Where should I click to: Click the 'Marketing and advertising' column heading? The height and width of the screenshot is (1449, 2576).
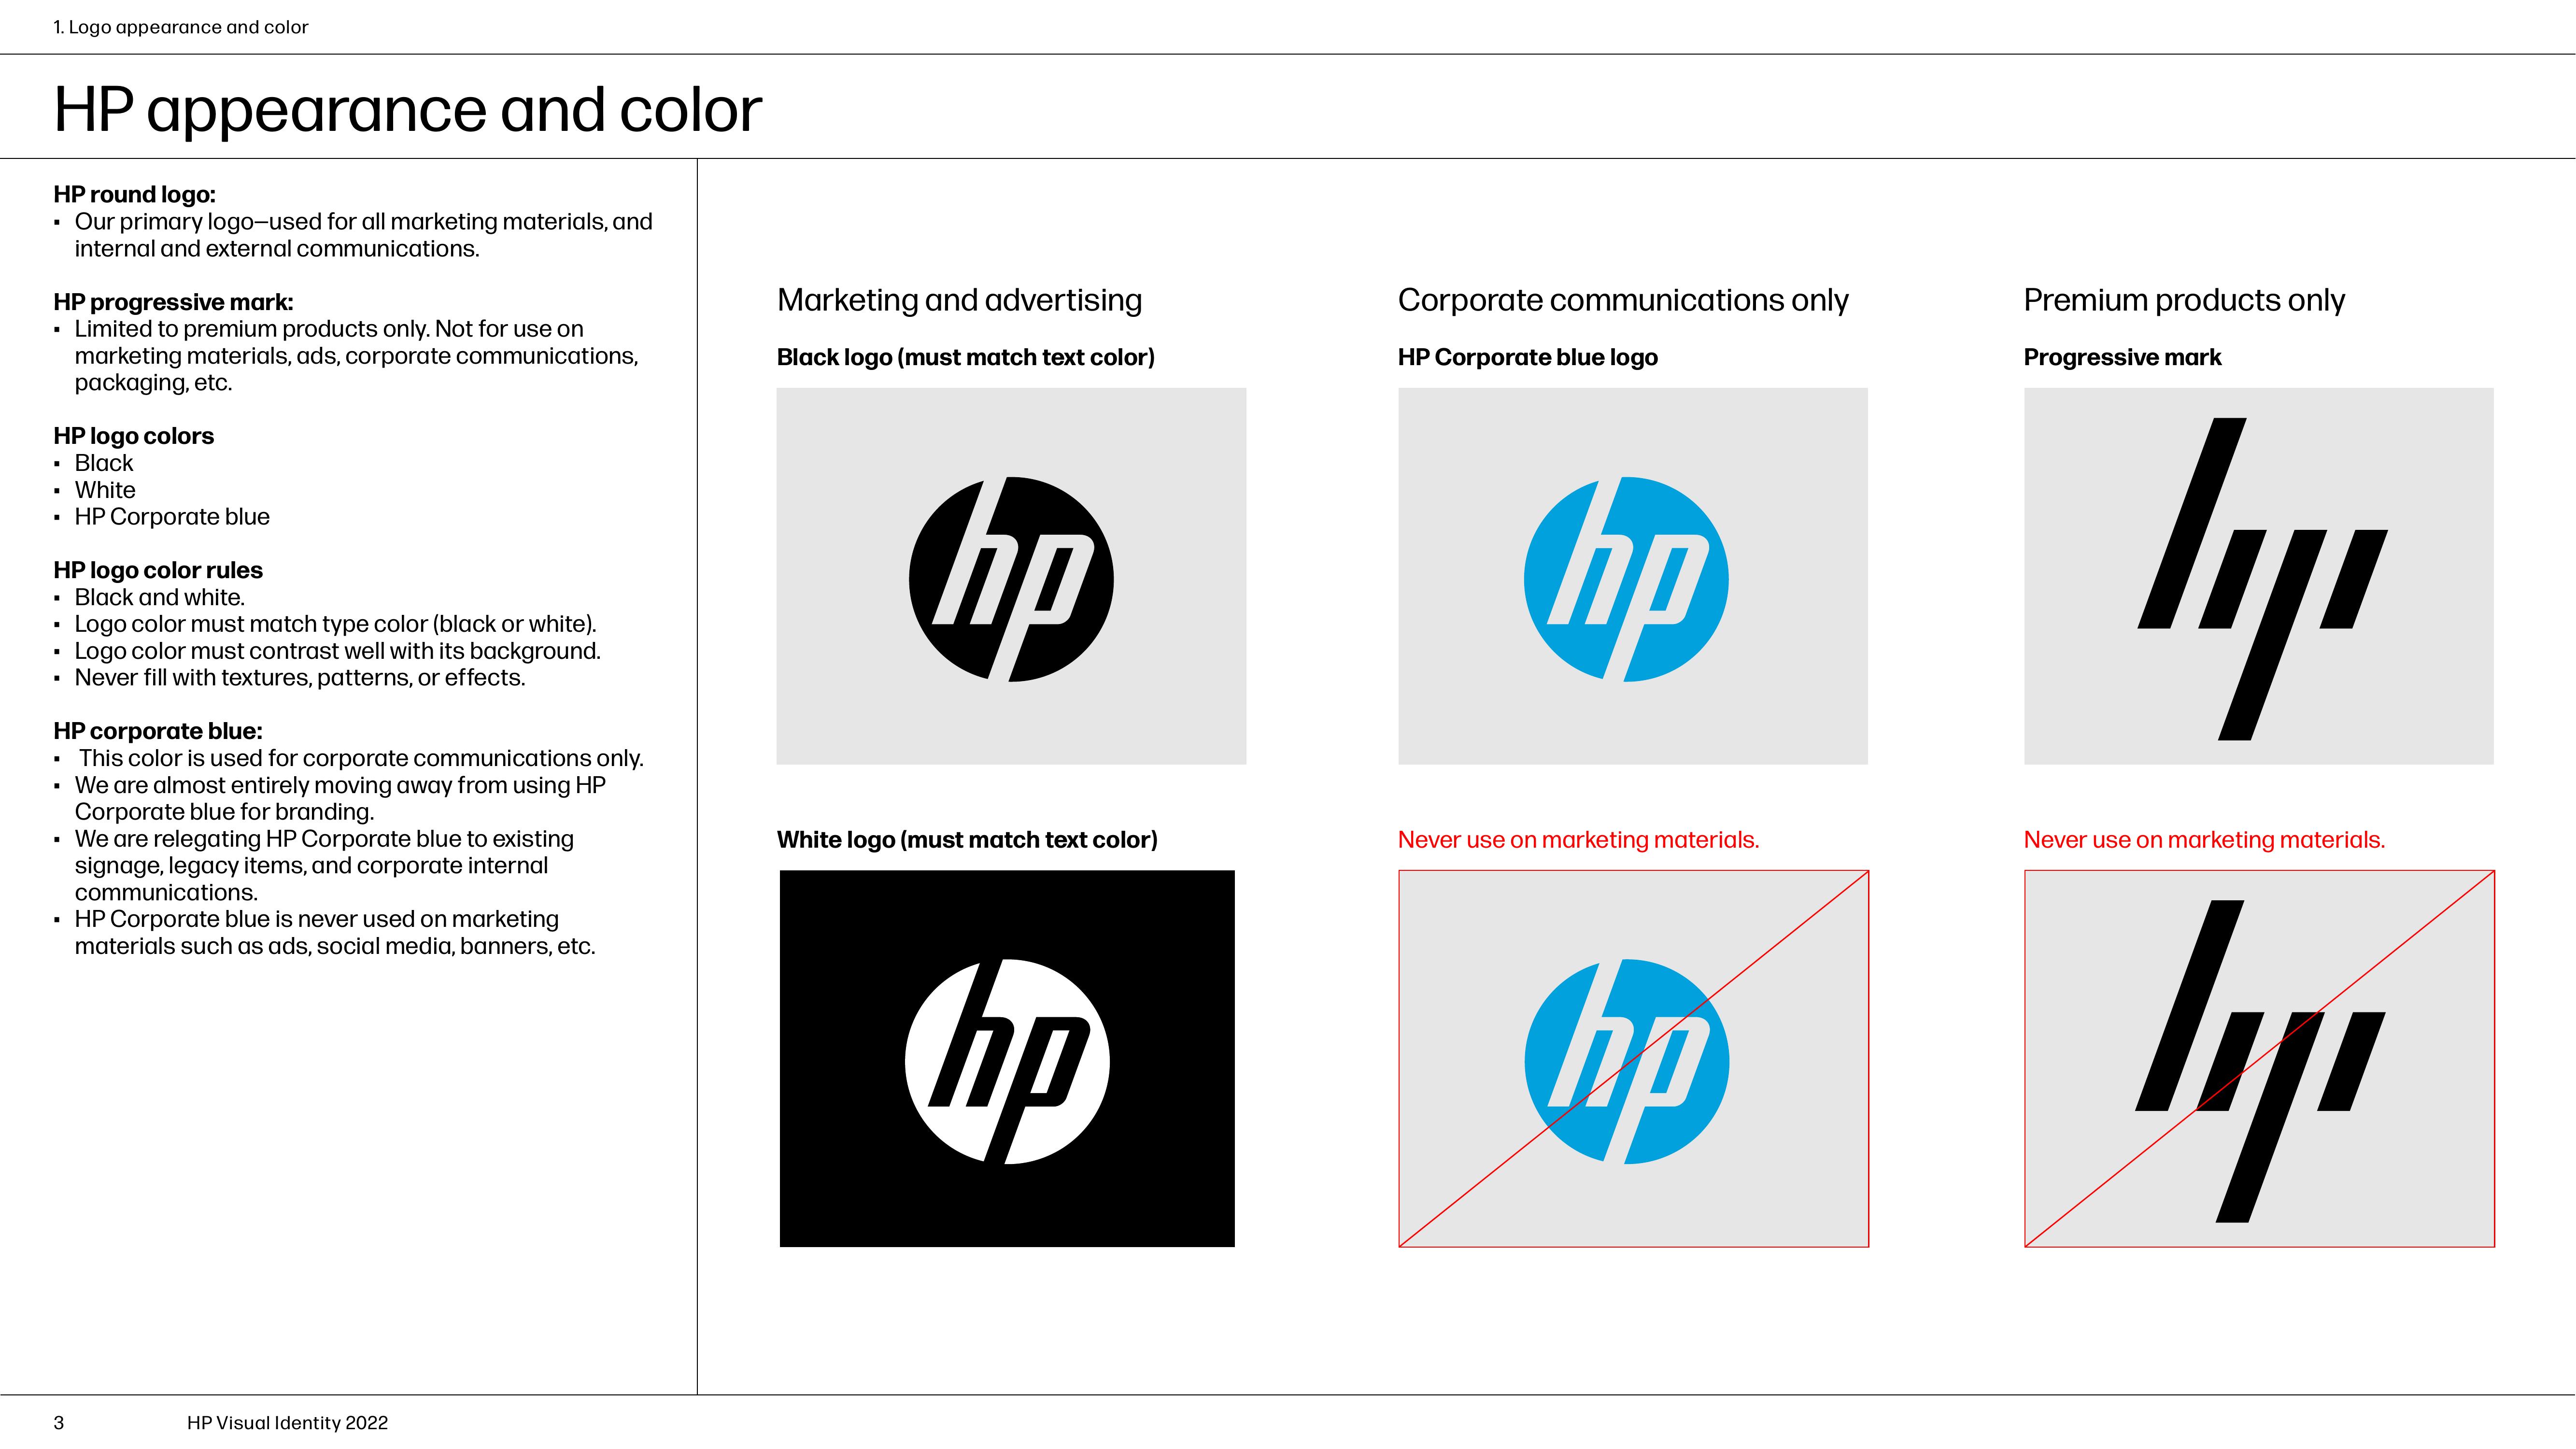pyautogui.click(x=959, y=300)
